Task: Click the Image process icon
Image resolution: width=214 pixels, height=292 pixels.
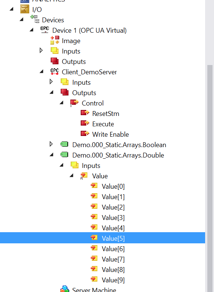Action: point(55,40)
